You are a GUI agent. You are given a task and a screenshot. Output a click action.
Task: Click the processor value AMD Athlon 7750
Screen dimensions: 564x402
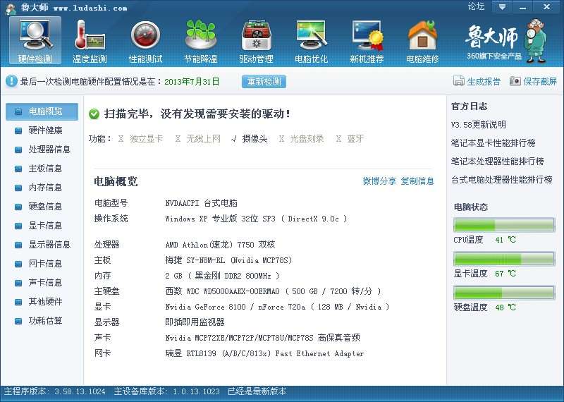pyautogui.click(x=220, y=245)
